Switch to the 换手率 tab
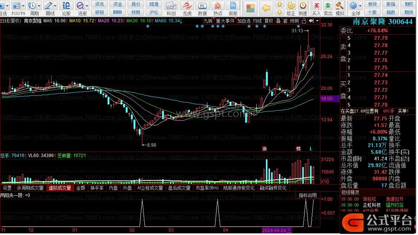This screenshot has height=235, width=418. (x=97, y=188)
